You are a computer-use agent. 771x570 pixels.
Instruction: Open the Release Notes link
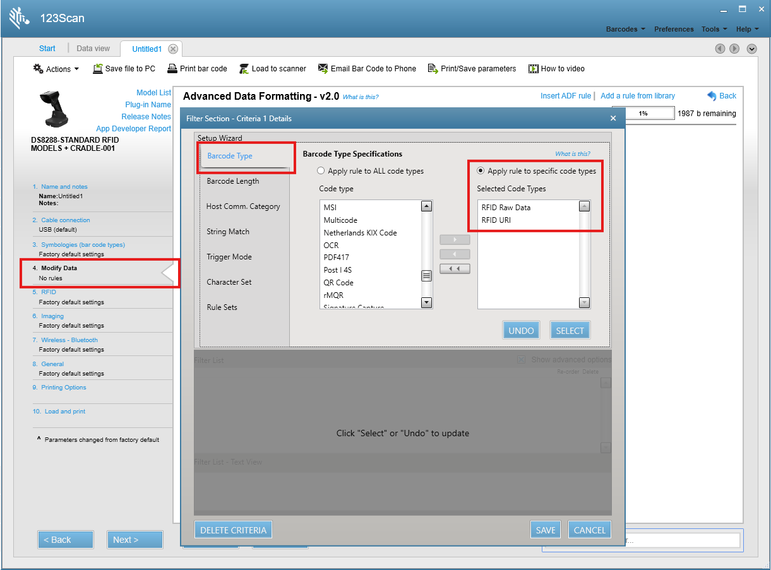[x=146, y=117]
